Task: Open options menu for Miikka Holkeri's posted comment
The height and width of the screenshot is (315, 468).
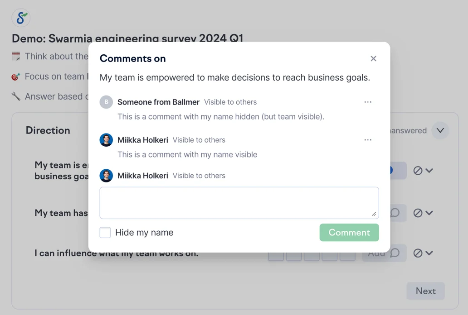Action: pyautogui.click(x=368, y=140)
